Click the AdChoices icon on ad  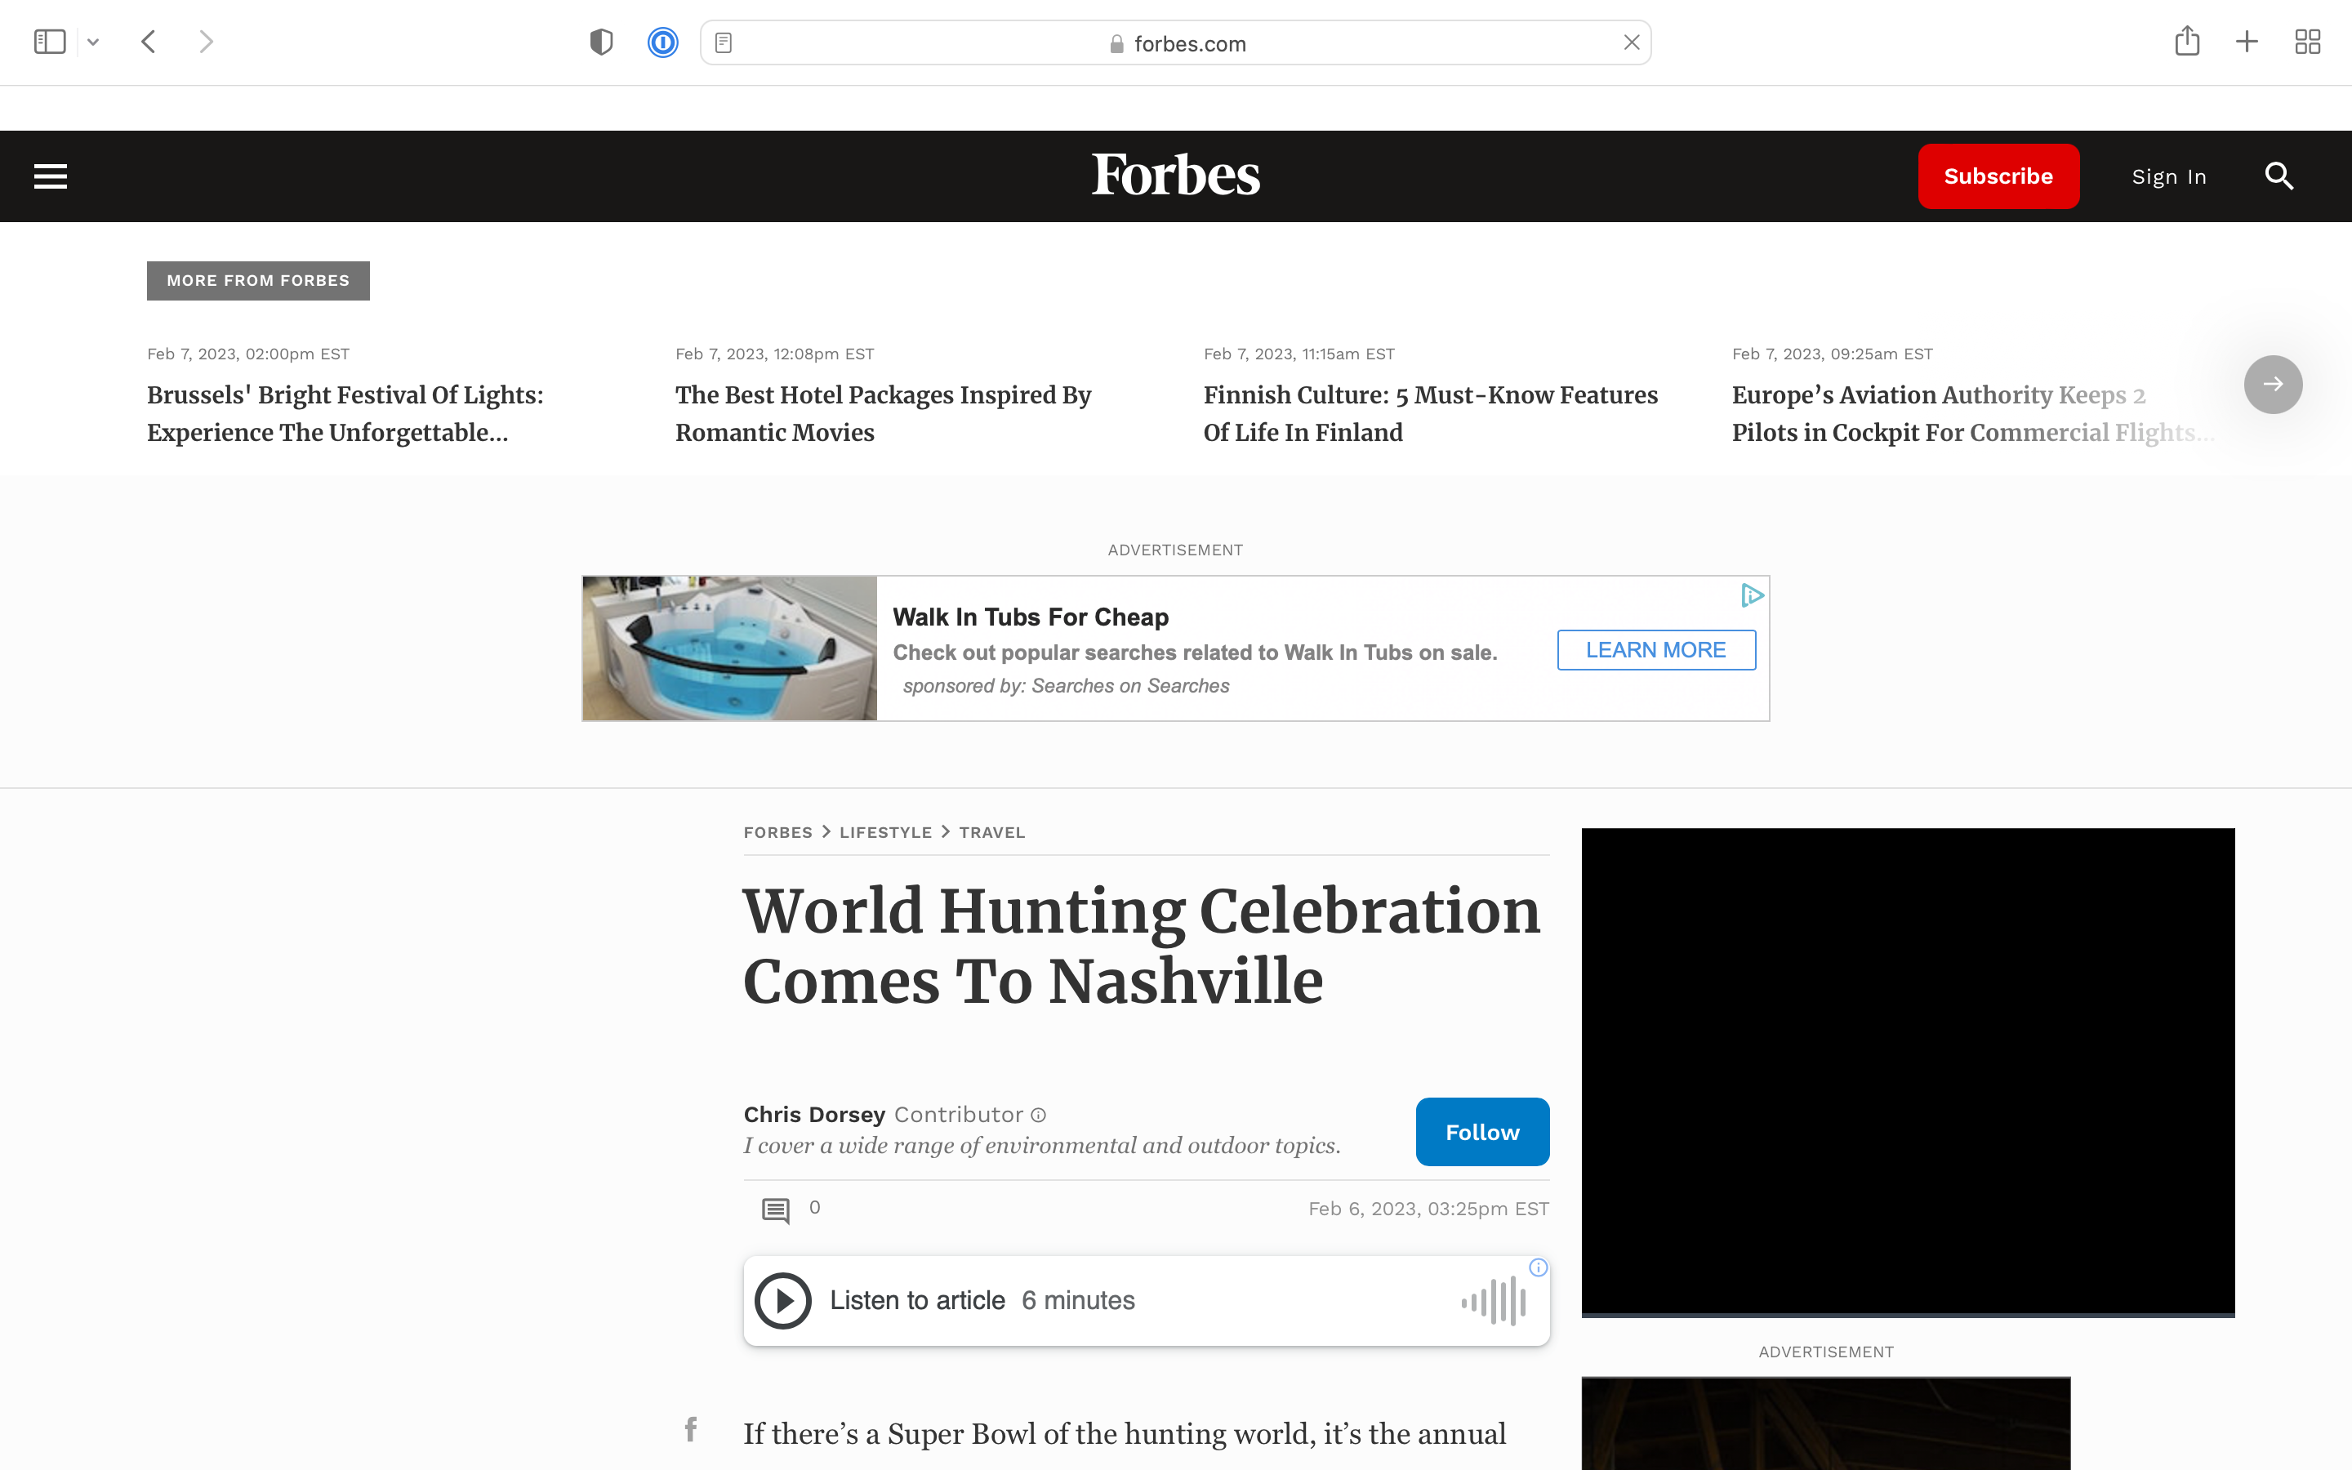1753,595
